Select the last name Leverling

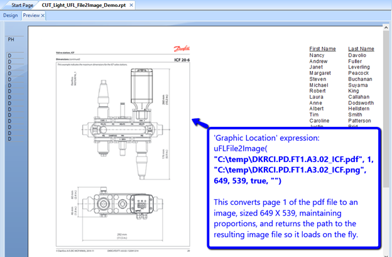[x=359, y=67]
